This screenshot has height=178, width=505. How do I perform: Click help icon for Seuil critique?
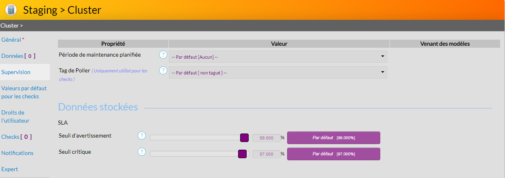coord(142,152)
